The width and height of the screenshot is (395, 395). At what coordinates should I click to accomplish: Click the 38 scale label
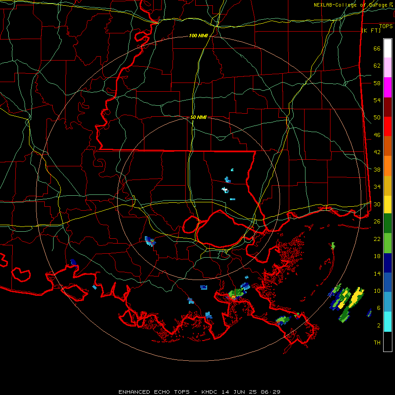tap(377, 169)
